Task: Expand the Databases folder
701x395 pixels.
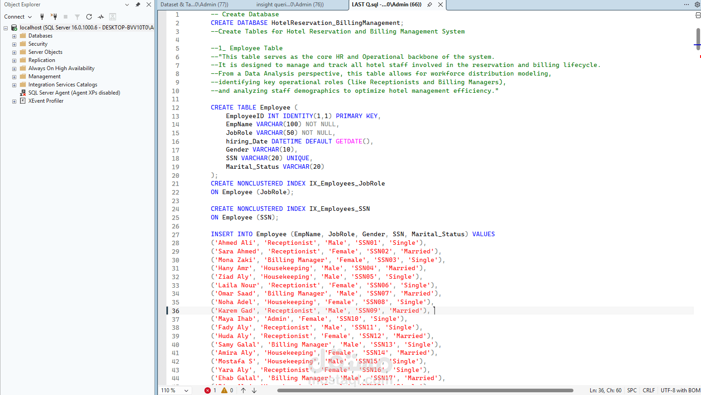Action: [x=14, y=36]
